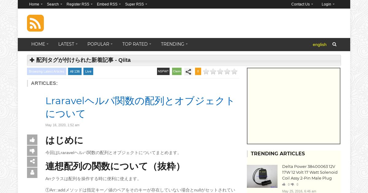Rate feed with fourth star
Image resolution: width=368 pixels, height=193 pixels.
(227, 72)
